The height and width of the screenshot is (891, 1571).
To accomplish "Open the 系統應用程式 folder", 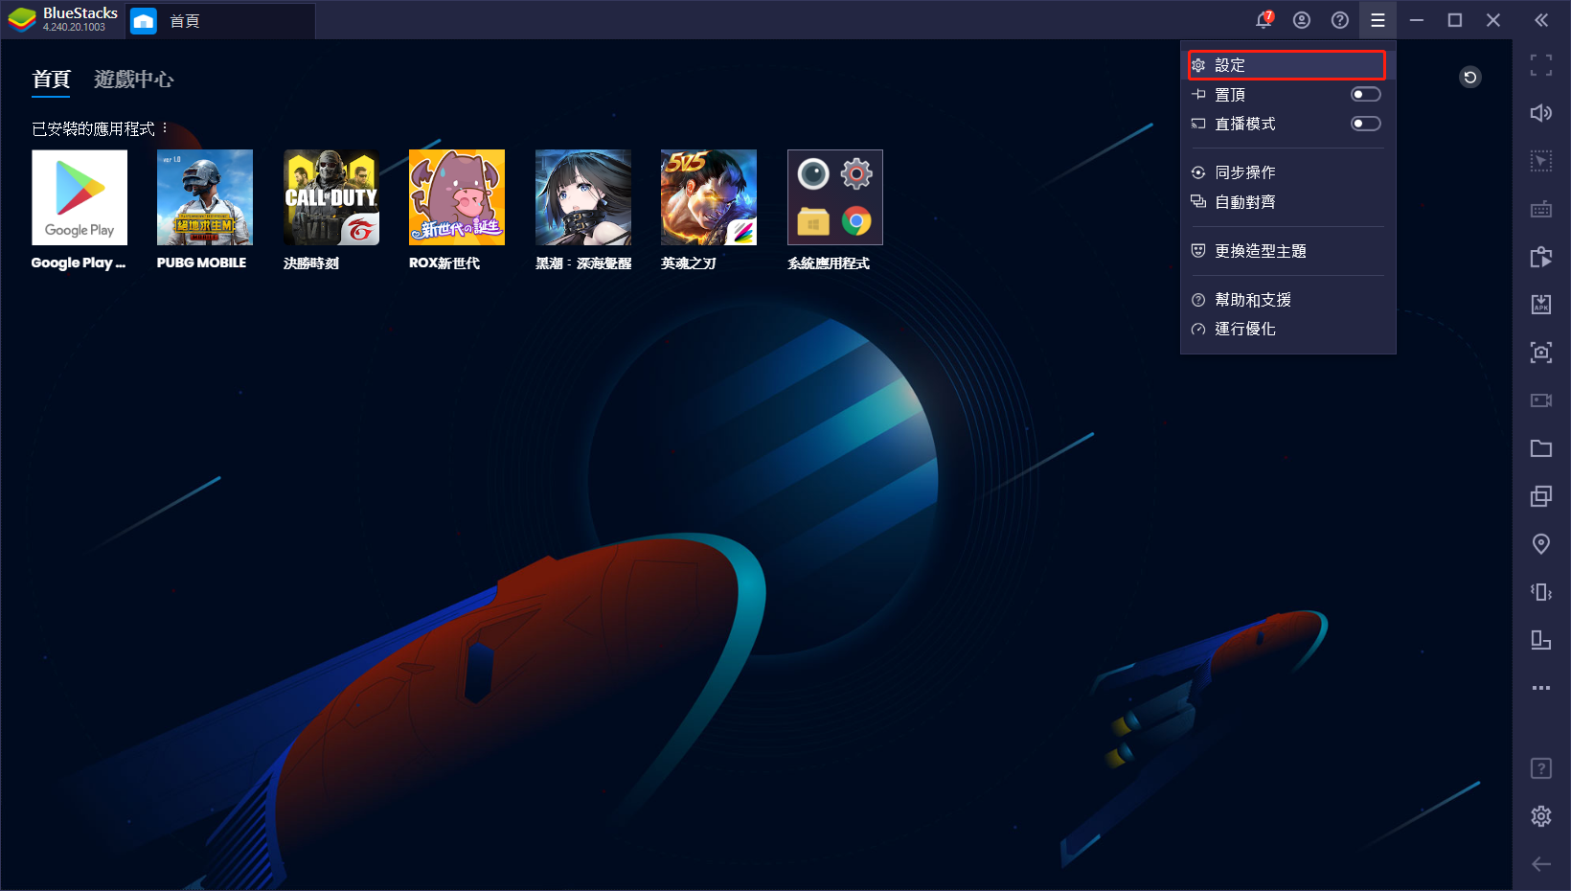I will [835, 197].
